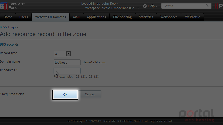Select the Websites & Domains tab
Viewport: 223px width, 125px height.
click(x=50, y=17)
